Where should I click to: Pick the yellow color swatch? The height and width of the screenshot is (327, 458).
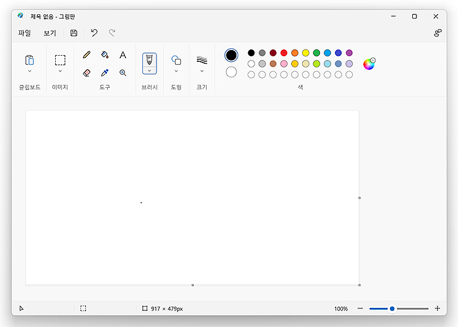[x=306, y=53]
